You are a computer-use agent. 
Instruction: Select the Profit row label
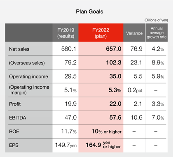point(15,104)
